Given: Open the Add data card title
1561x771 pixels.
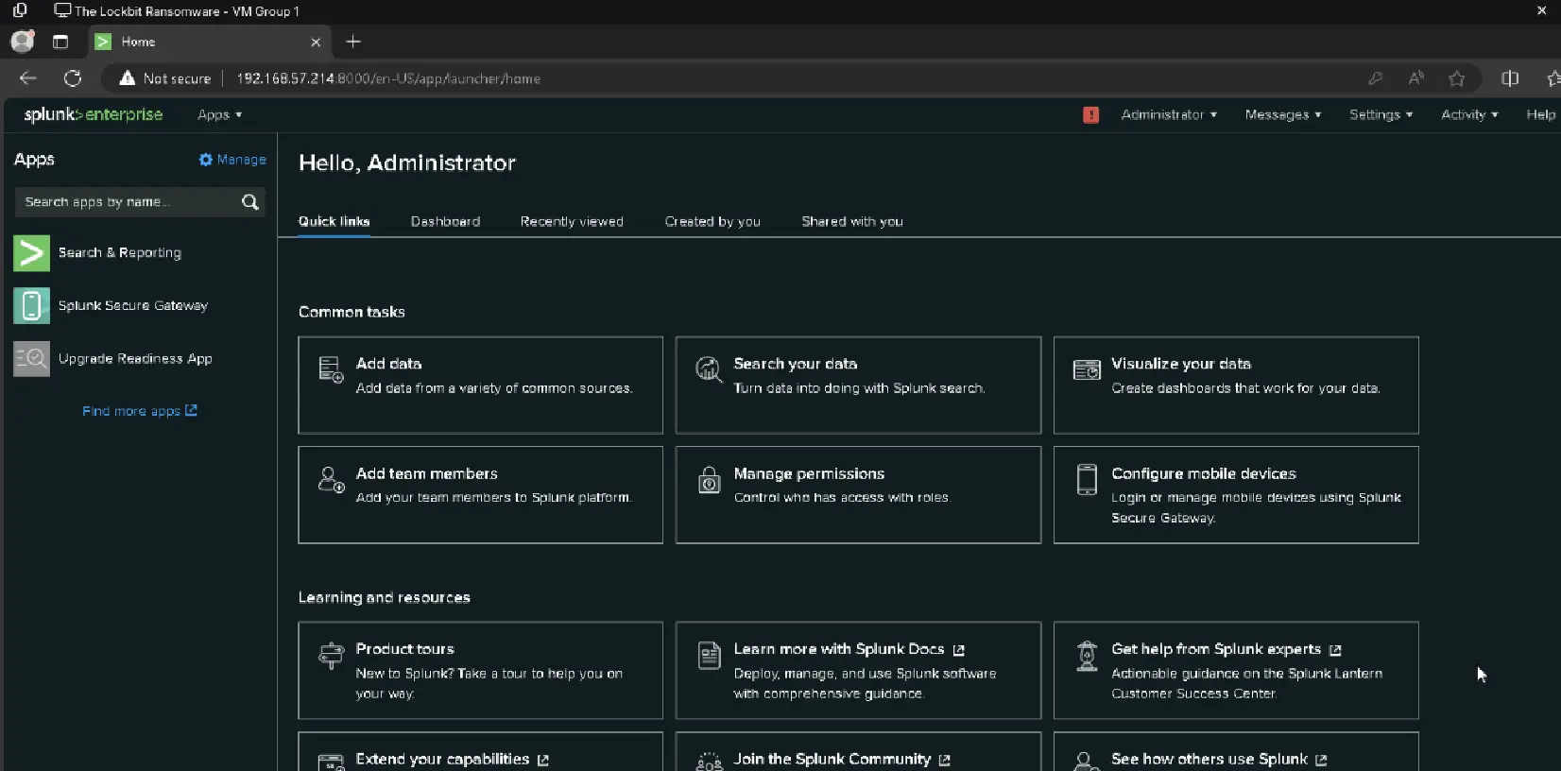Looking at the screenshot, I should point(388,364).
